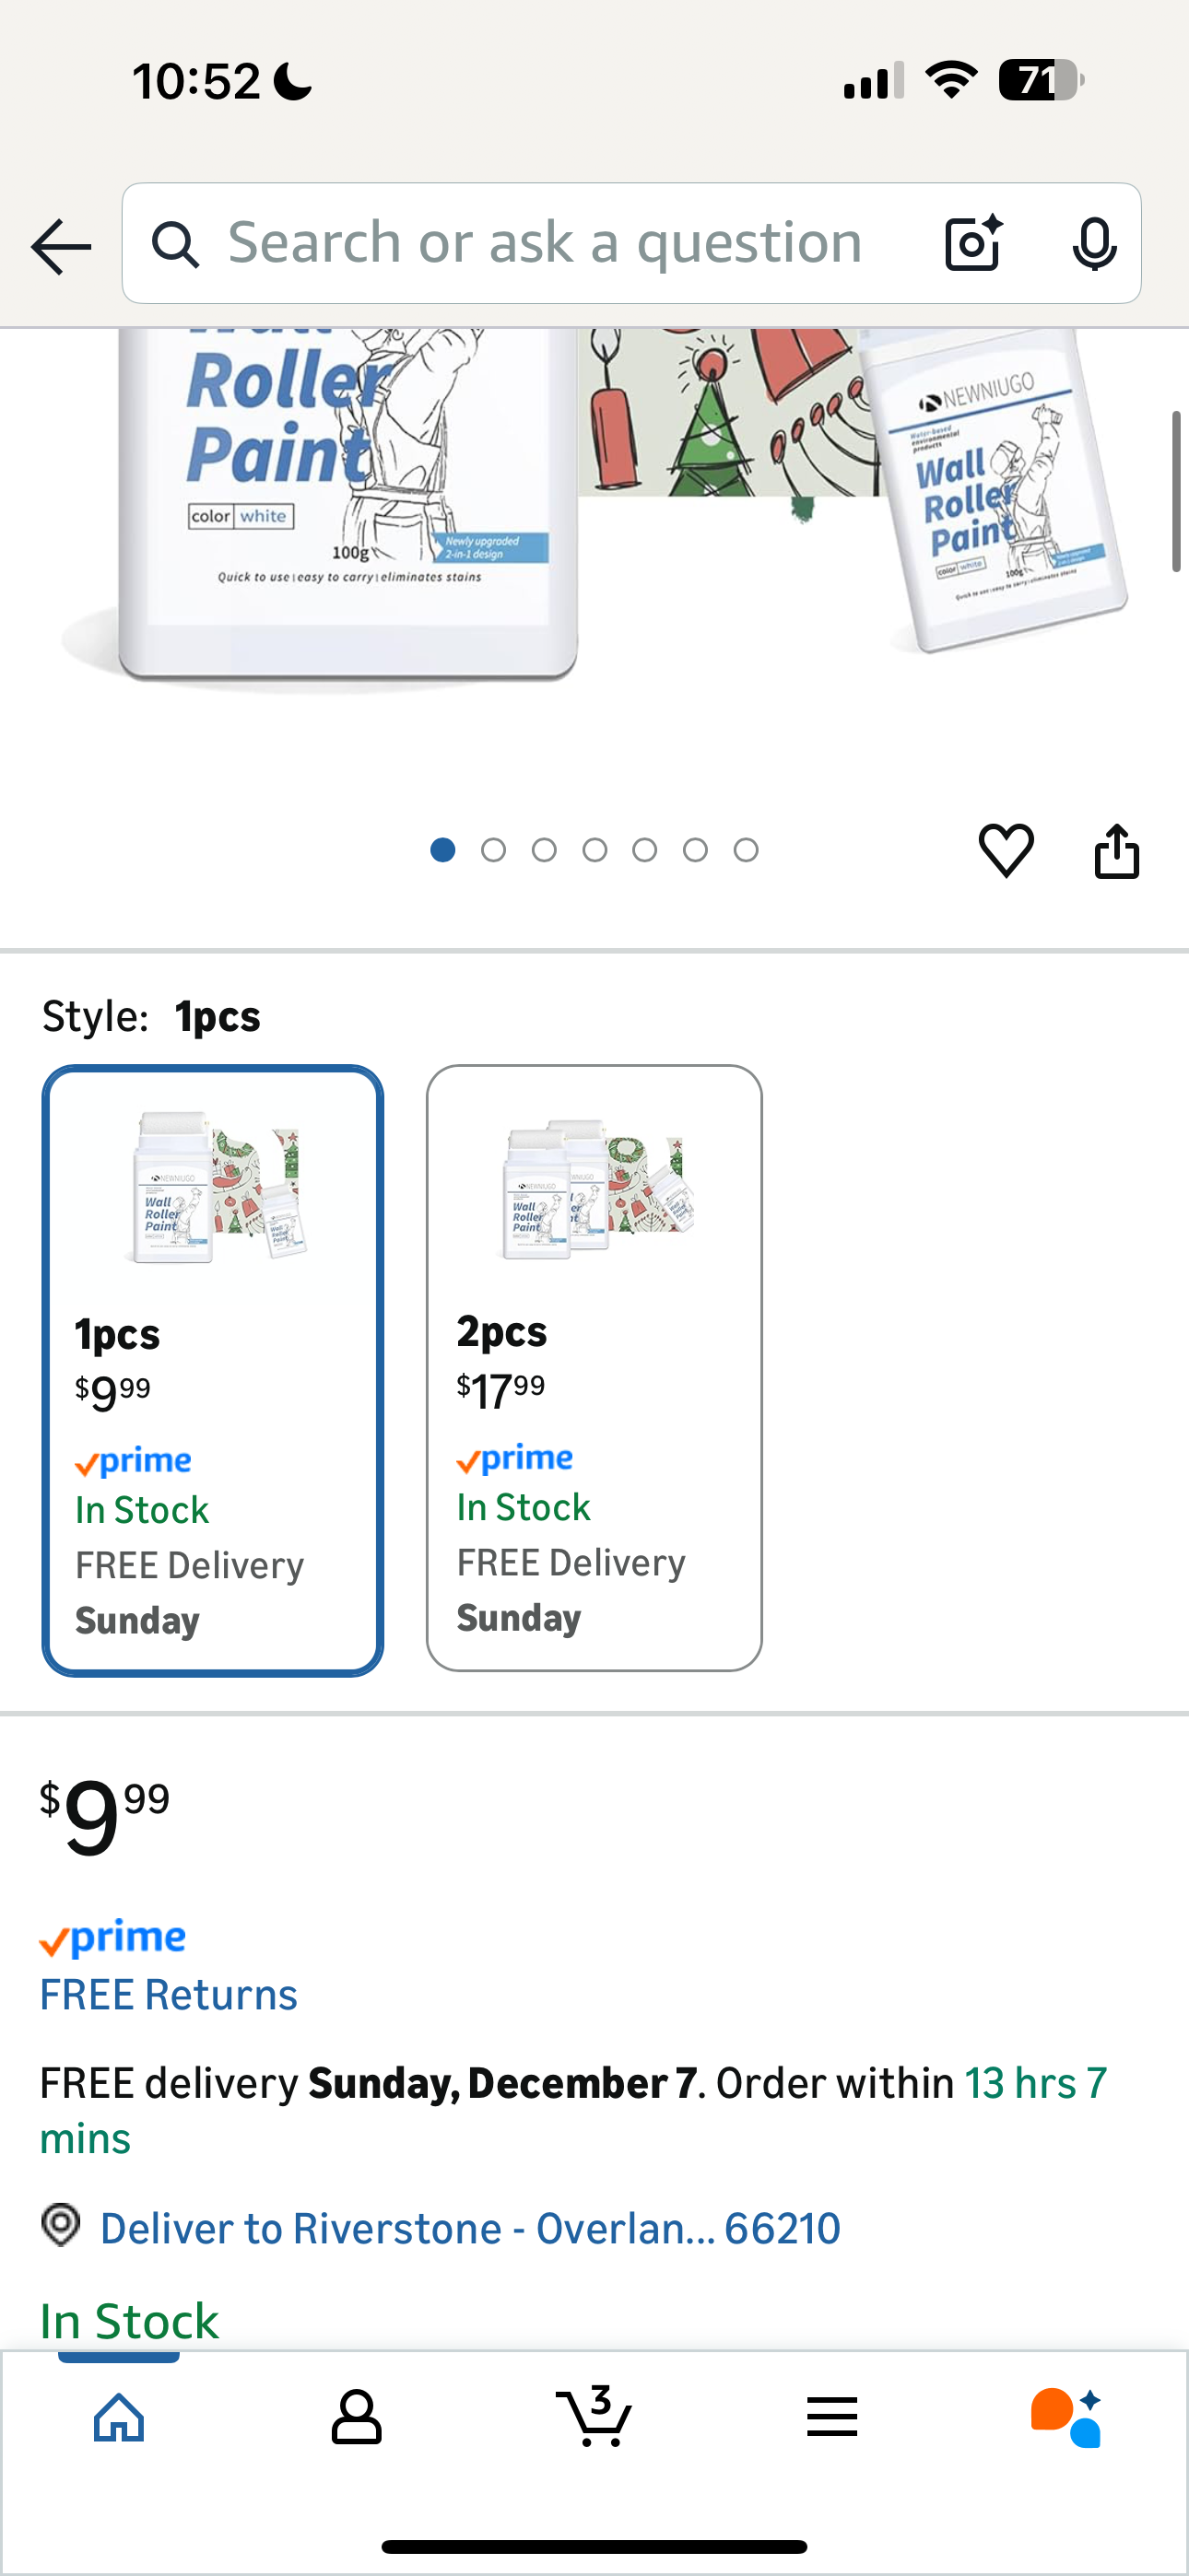Tap the share icon

coord(1116,851)
